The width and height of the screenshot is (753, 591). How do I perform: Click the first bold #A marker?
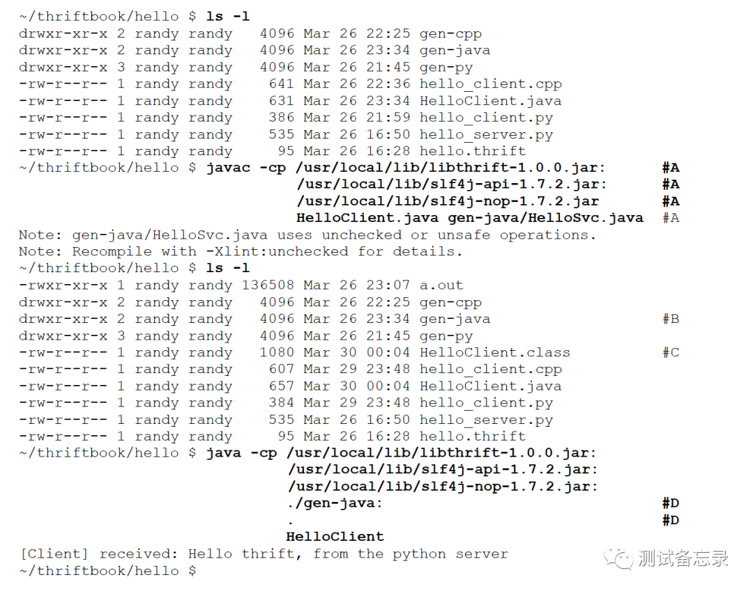[x=671, y=168]
